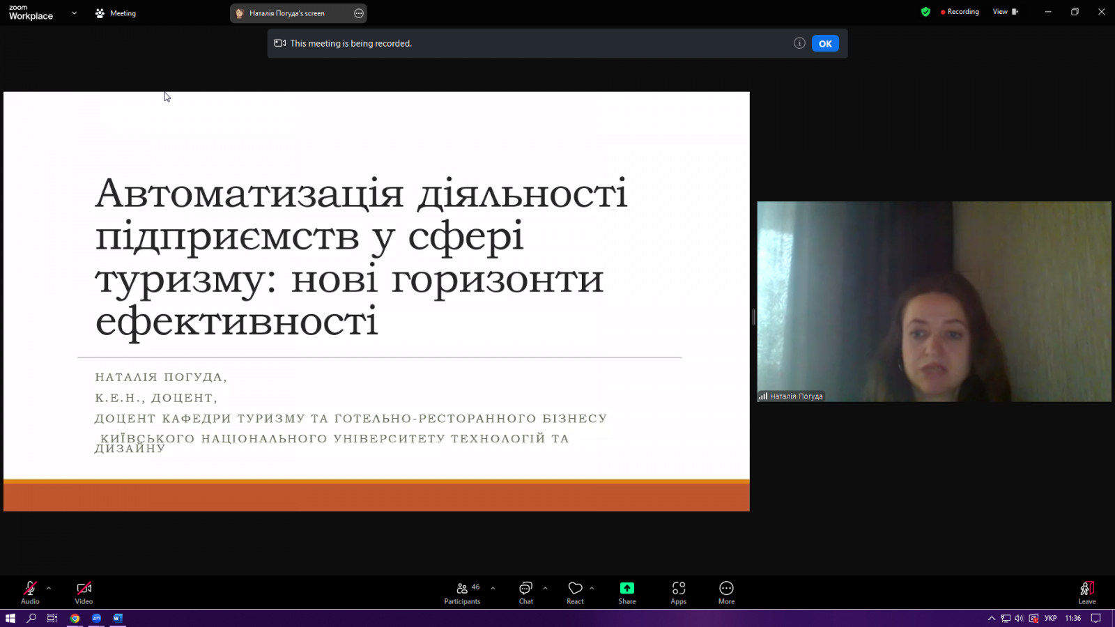Click the signal strength icon by Наталія Погуда
This screenshot has width=1115, height=627.
click(x=763, y=396)
